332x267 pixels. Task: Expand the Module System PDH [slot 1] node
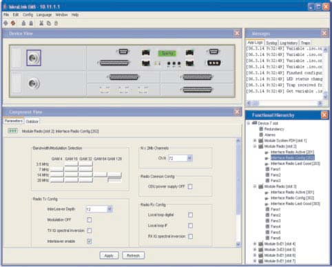(x=255, y=141)
